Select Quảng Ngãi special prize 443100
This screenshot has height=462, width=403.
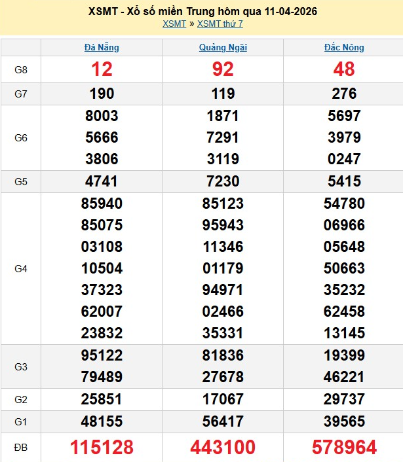pyautogui.click(x=223, y=448)
